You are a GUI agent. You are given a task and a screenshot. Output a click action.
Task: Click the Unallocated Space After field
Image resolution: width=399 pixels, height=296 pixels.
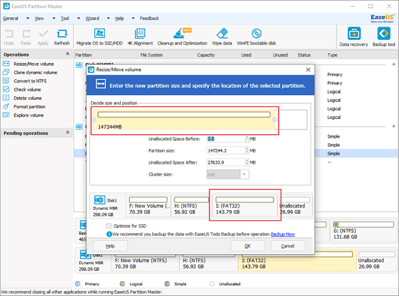[225, 162]
